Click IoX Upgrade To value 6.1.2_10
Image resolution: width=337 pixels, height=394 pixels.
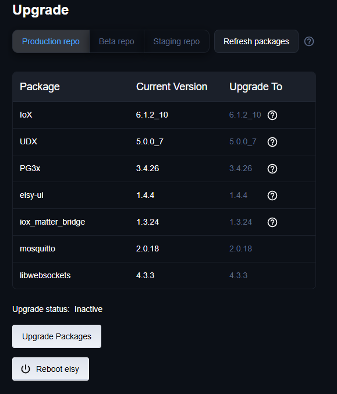click(245, 115)
